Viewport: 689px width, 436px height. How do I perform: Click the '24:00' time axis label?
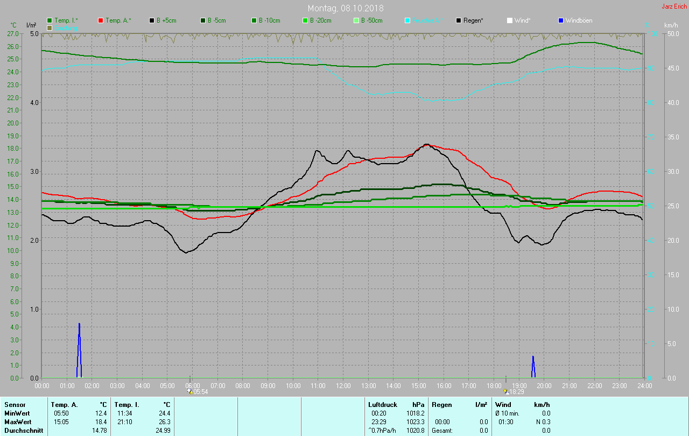644,386
